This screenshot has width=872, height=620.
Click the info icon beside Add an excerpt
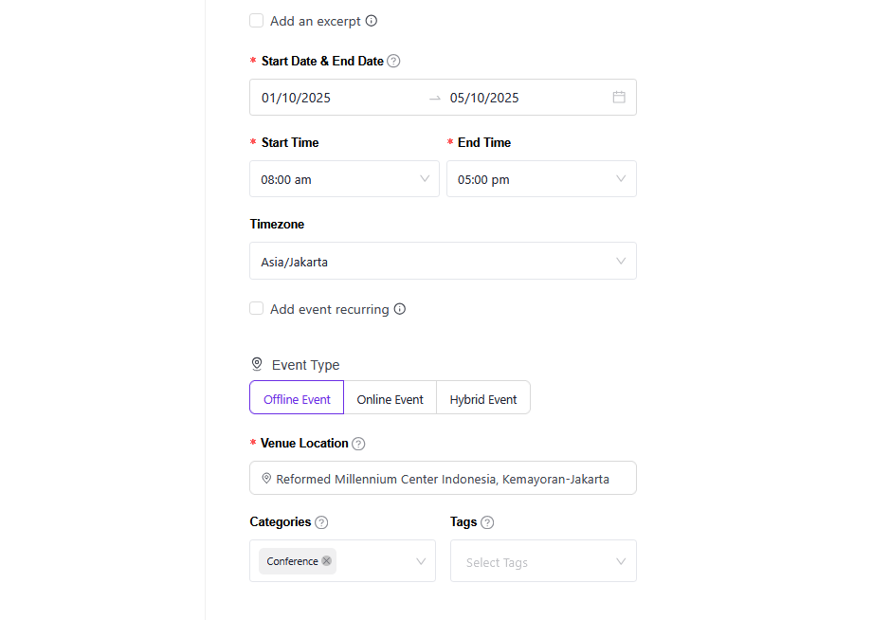372,21
